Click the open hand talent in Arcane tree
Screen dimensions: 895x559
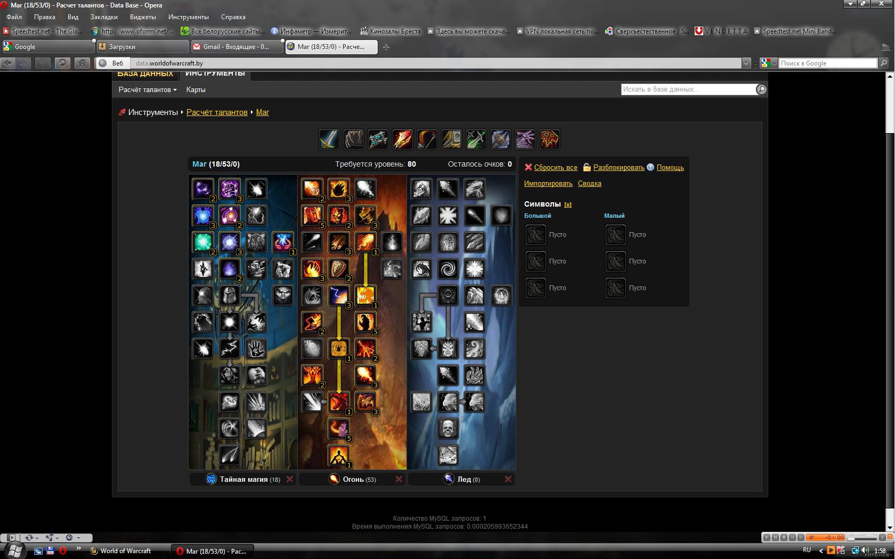tap(256, 349)
